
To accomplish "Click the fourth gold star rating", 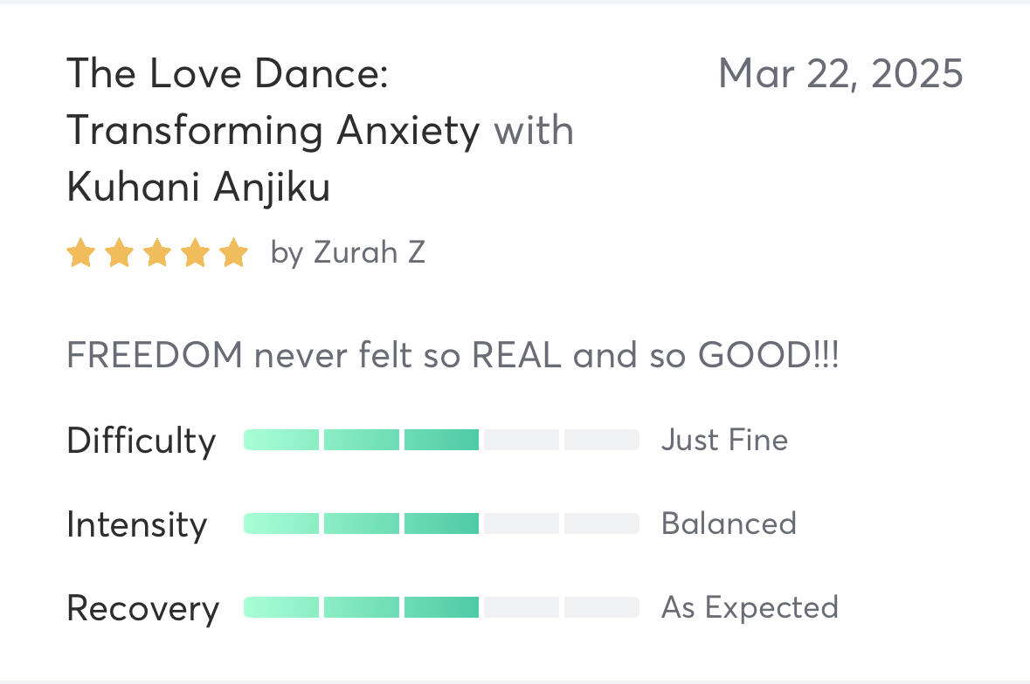I will point(196,254).
